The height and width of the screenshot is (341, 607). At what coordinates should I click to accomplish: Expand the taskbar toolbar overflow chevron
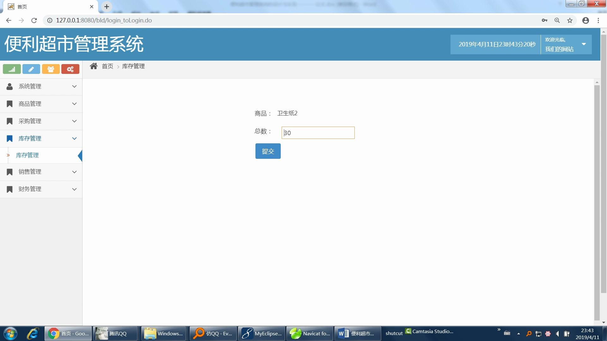pyautogui.click(x=499, y=330)
